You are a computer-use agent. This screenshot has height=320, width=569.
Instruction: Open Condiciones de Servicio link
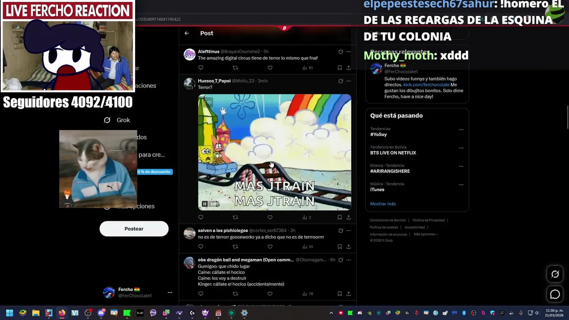[388, 220]
